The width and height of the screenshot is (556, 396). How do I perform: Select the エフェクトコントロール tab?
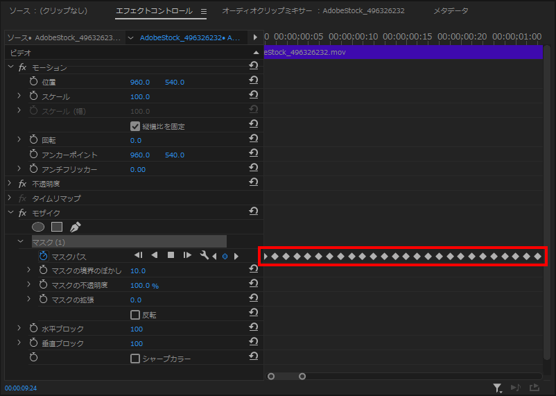[x=154, y=10]
